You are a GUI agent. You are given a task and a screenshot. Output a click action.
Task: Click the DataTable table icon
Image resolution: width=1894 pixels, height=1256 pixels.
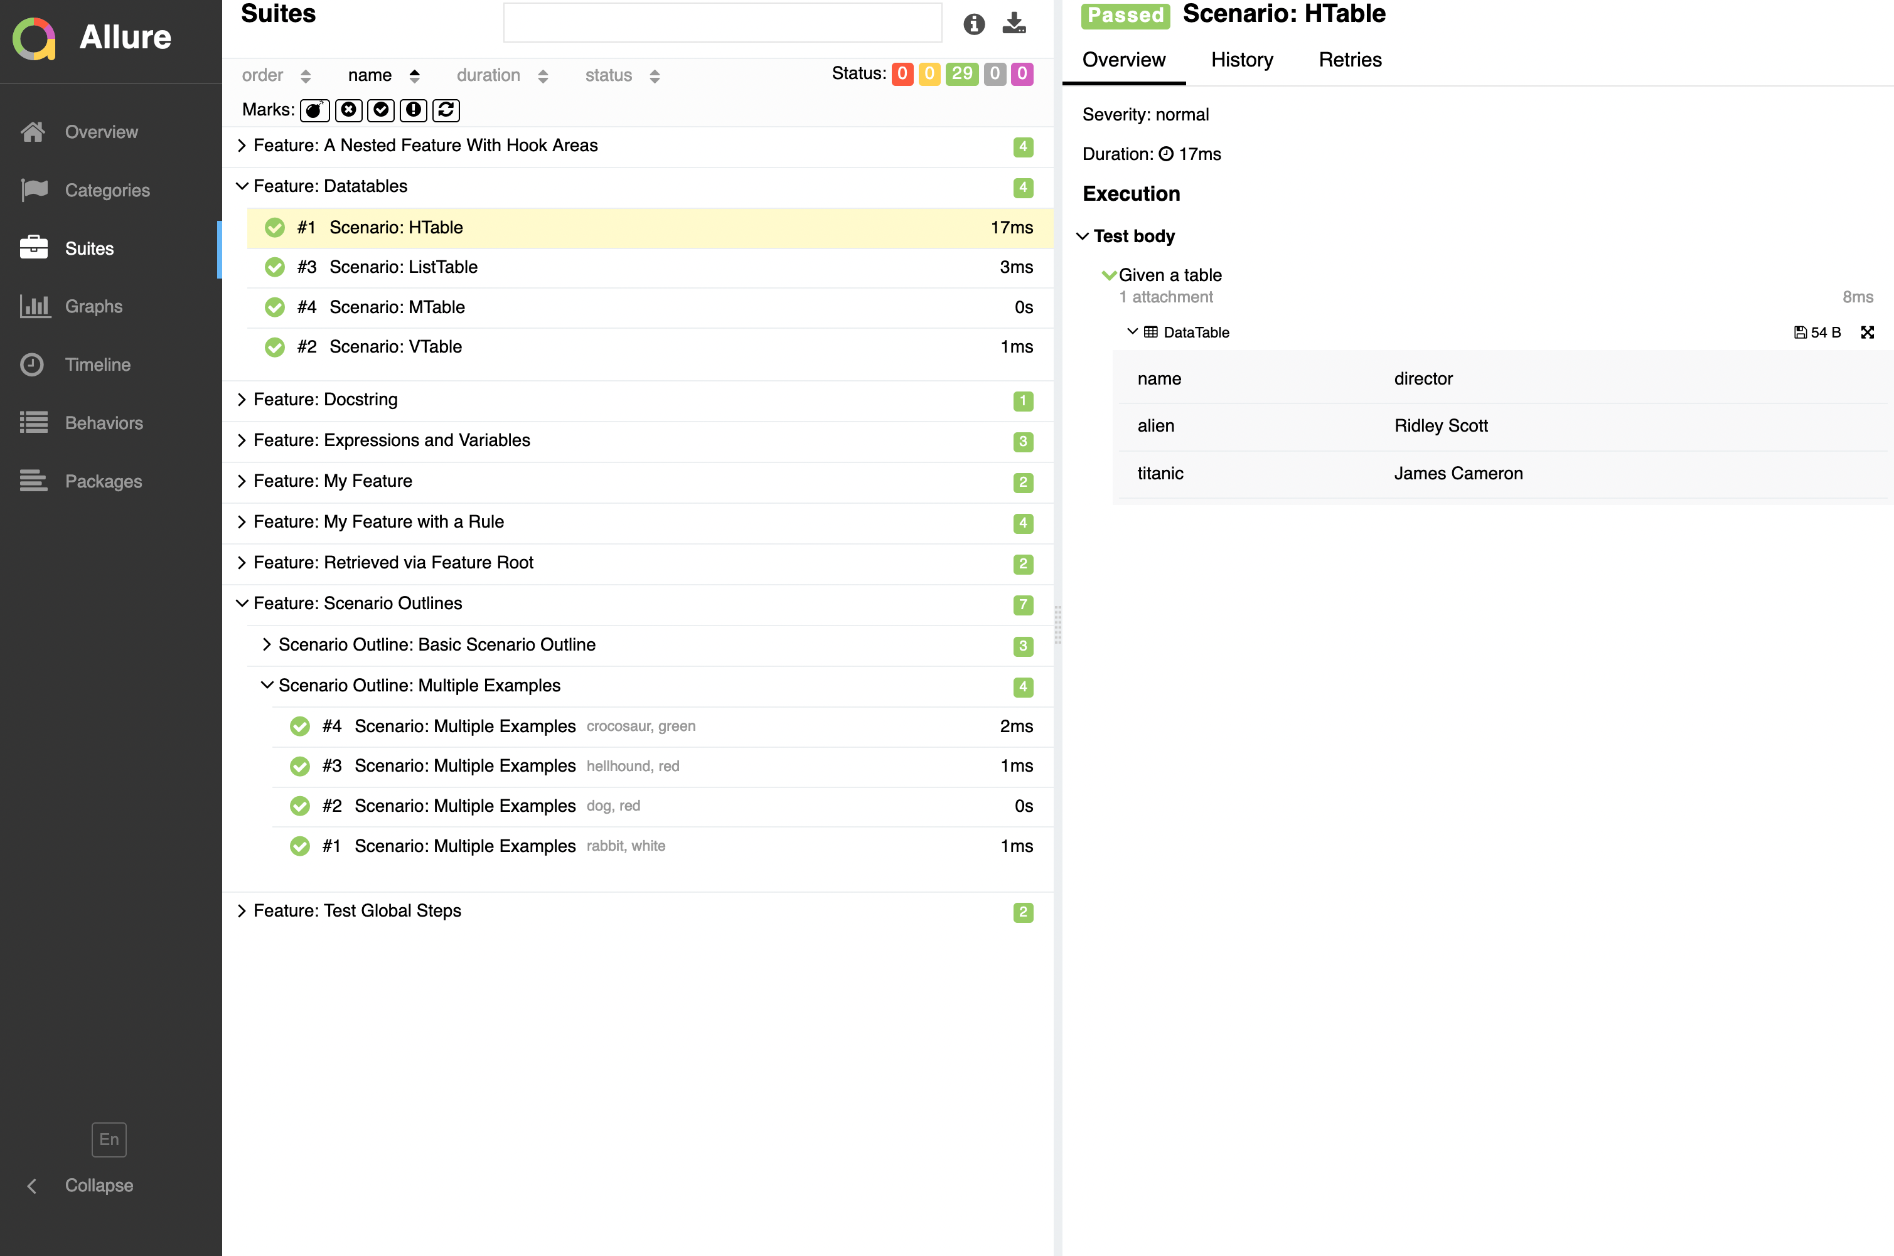(1150, 332)
